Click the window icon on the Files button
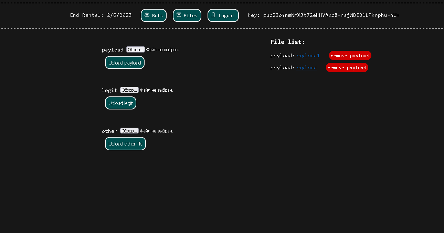This screenshot has height=233, width=444. click(179, 15)
